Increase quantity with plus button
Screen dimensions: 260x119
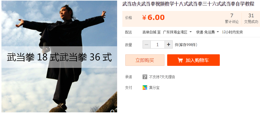169,44
